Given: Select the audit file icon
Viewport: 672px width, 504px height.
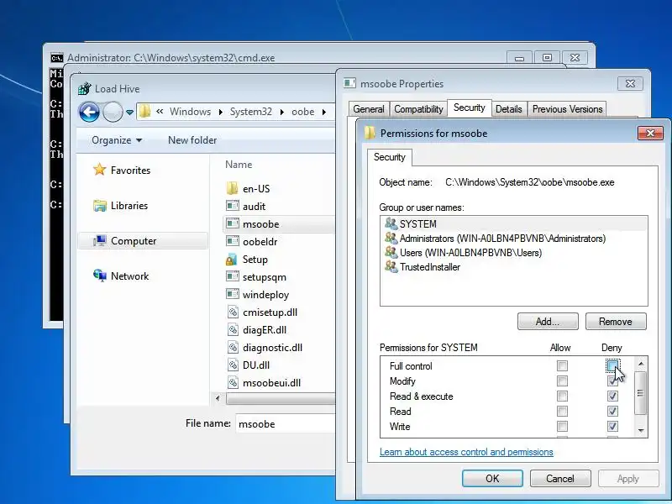Looking at the screenshot, I should click(x=233, y=206).
